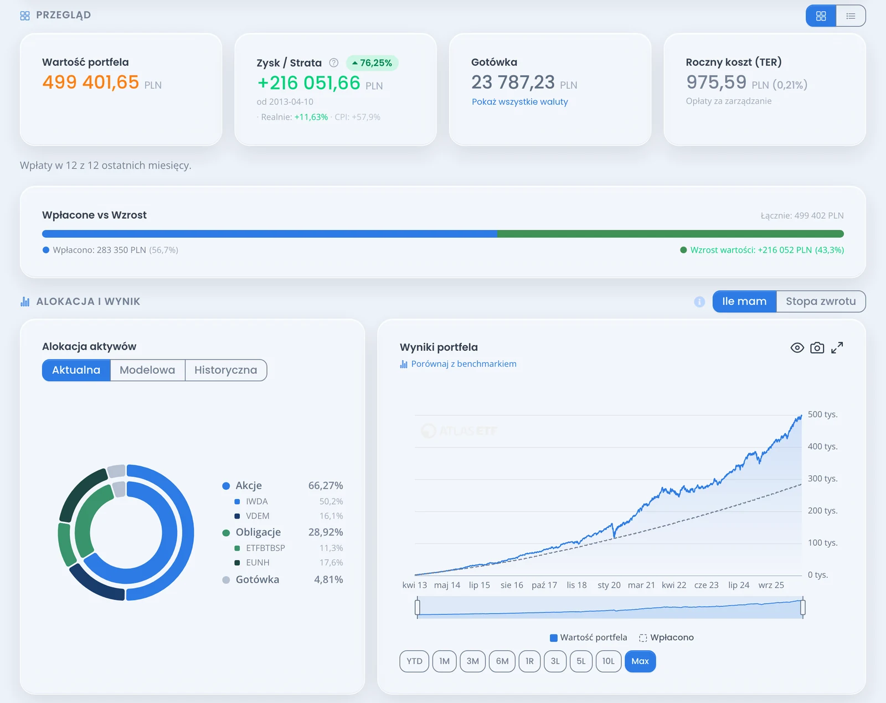Expand the portfolio chart to fullscreen
The image size is (886, 703).
[837, 347]
